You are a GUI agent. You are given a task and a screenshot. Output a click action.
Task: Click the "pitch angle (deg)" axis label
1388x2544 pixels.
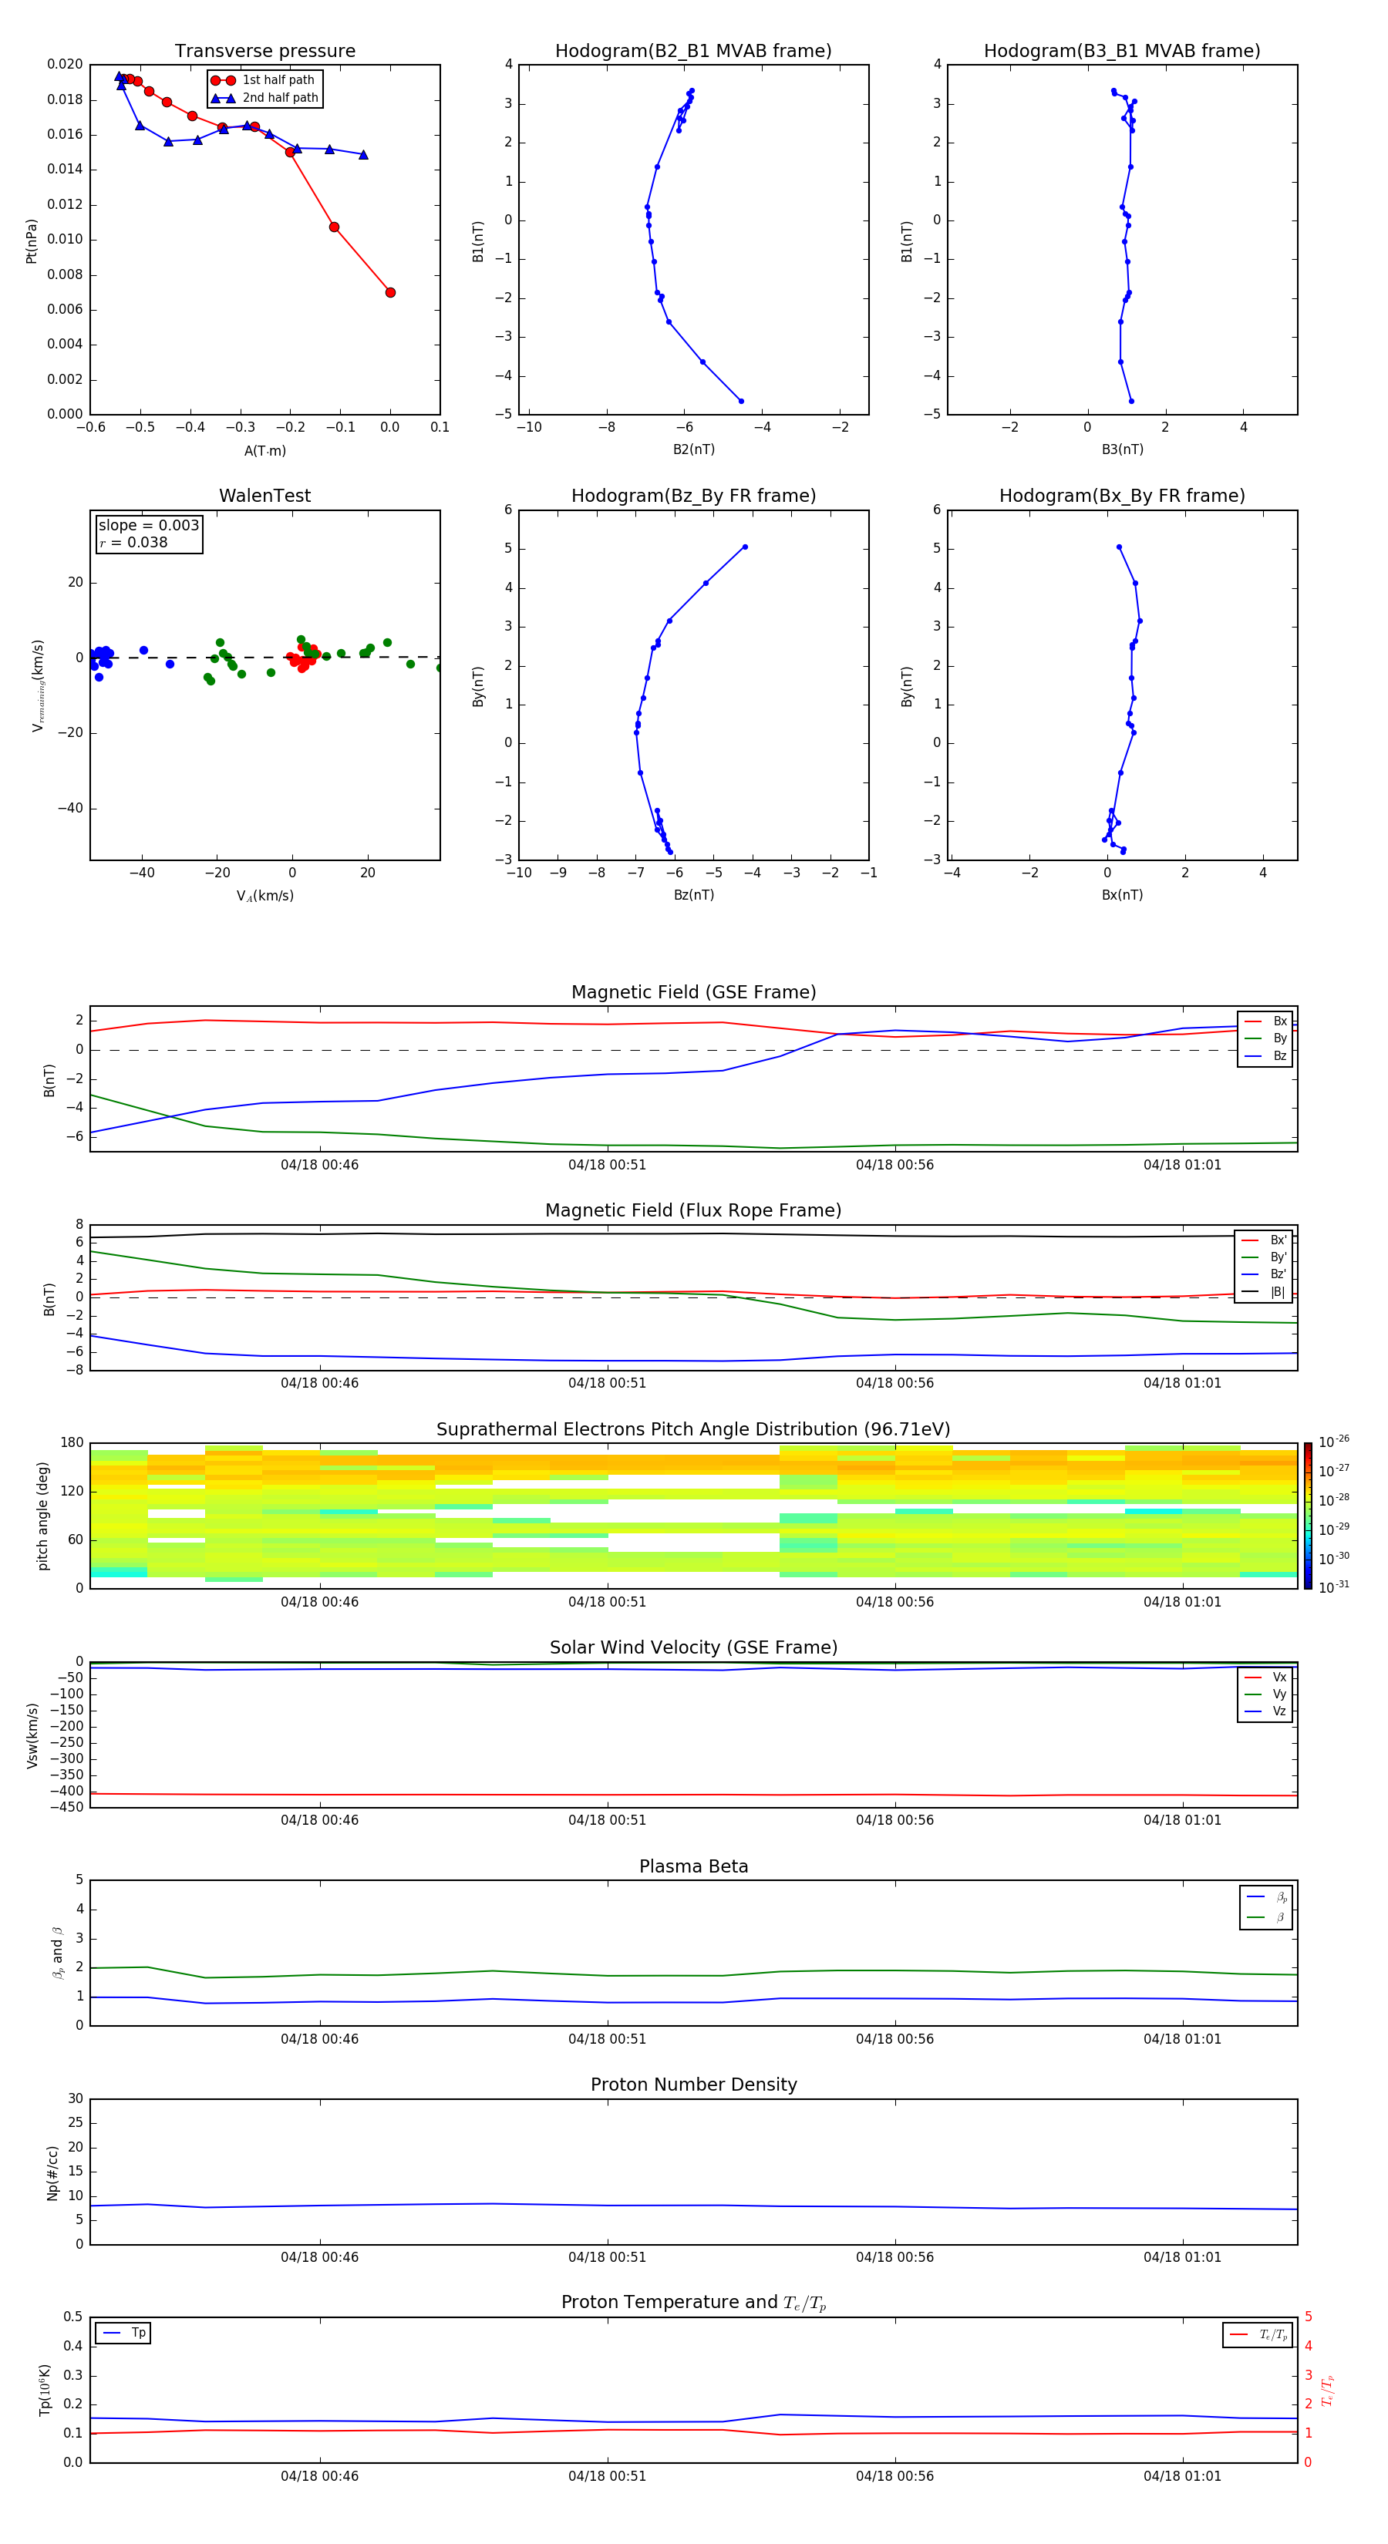(42, 1516)
